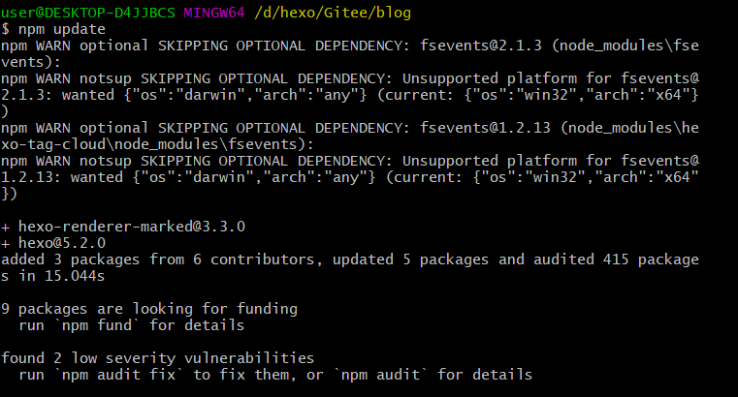Click 'found 2 low severity vulnerabilities' line
The image size is (738, 397).
tap(158, 358)
